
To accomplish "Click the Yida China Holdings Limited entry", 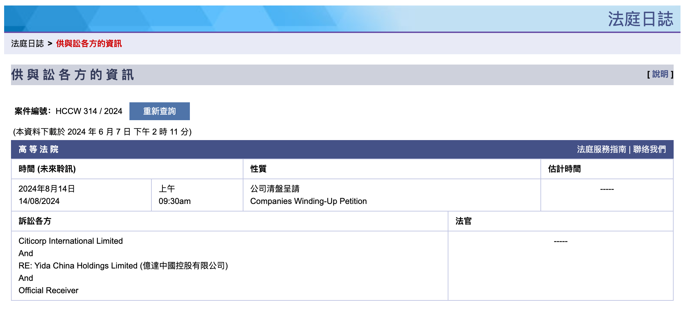I will coord(123,266).
